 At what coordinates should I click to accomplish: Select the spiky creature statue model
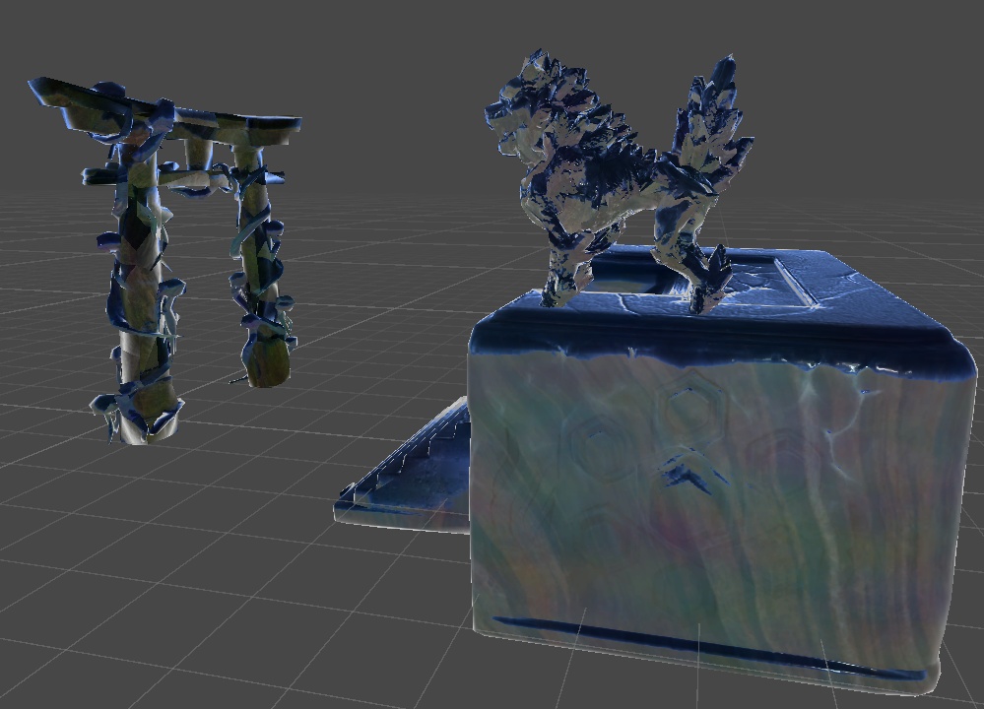tap(619, 182)
